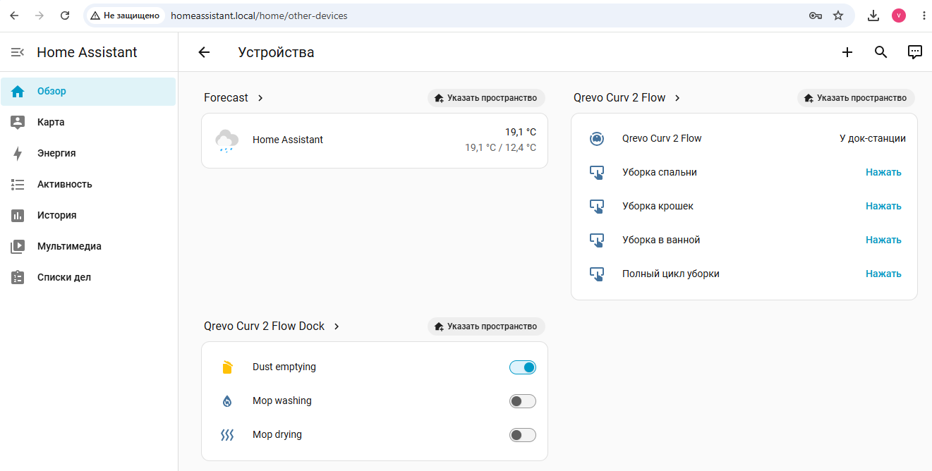This screenshot has height=471, width=932.
Task: Click Указать пространство for Qrevo Curv 2 Flow
Action: (856, 98)
